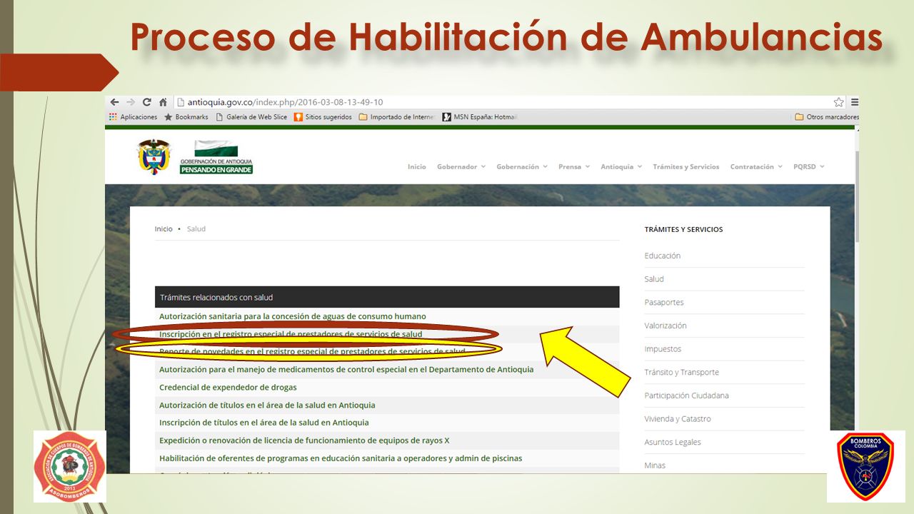Screen dimensions: 914x514
Task: Open Inscripción de títulos en área de salud
Action: click(263, 423)
